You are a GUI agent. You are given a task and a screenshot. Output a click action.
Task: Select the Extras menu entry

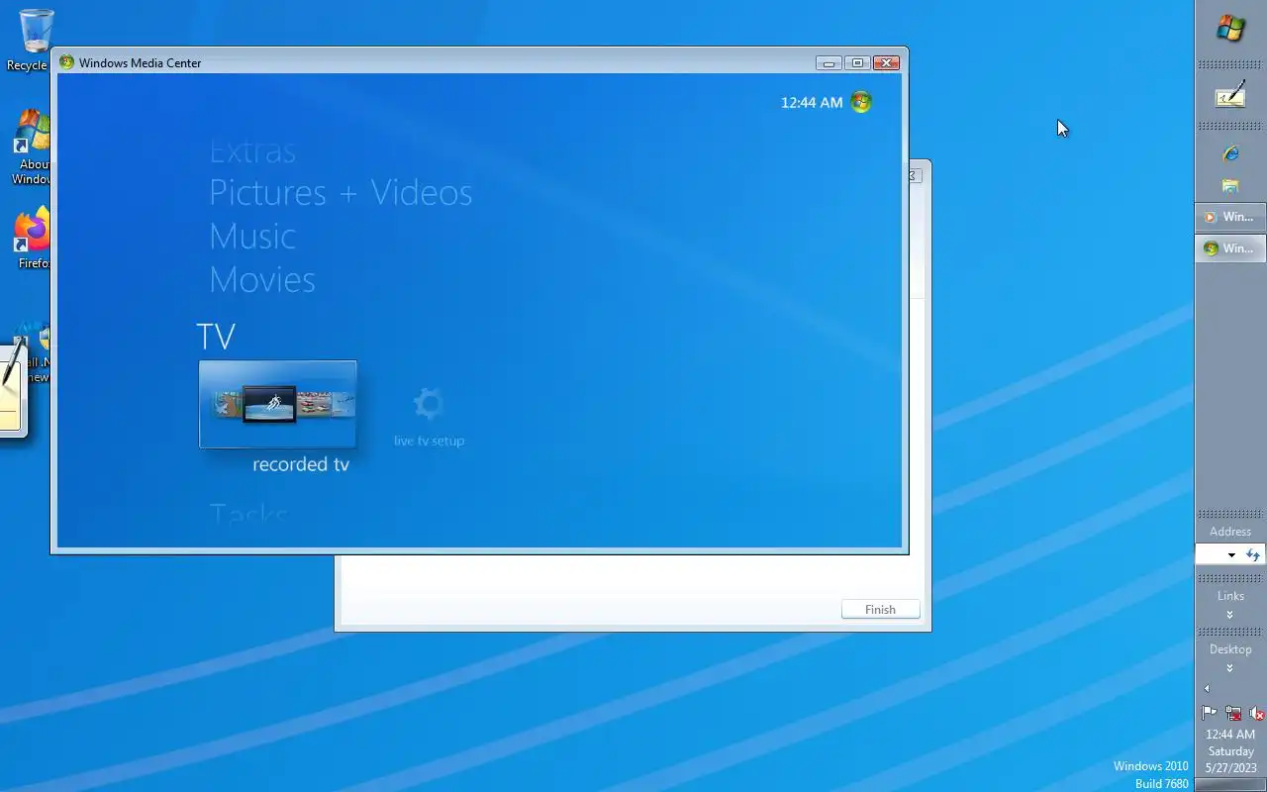pyautogui.click(x=252, y=151)
